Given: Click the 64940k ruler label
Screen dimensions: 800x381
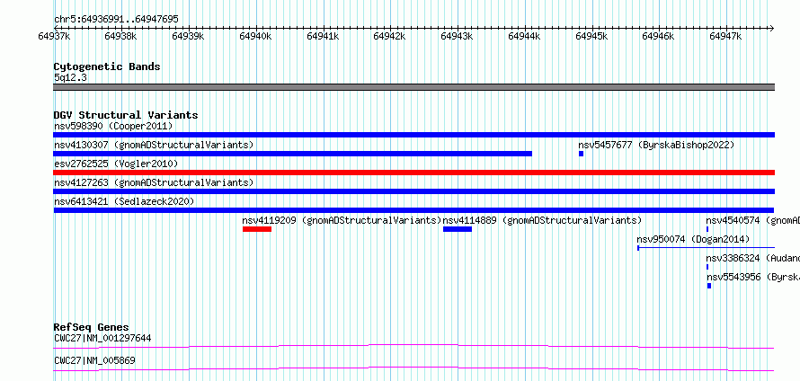Looking at the screenshot, I should point(255,36).
